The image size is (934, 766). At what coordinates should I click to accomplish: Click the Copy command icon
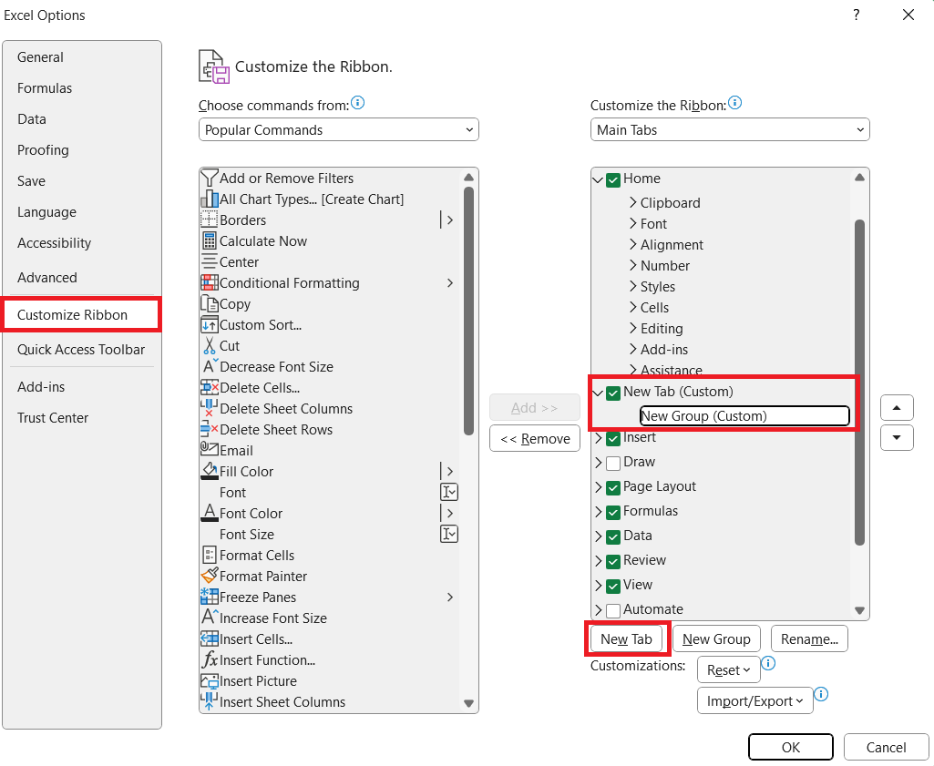coord(209,303)
